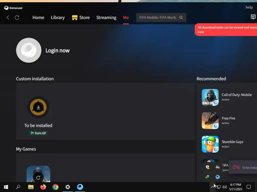Image resolution: width=257 pixels, height=192 pixels.
Task: Open Call of Duty: Mobile icon
Action: (210, 97)
